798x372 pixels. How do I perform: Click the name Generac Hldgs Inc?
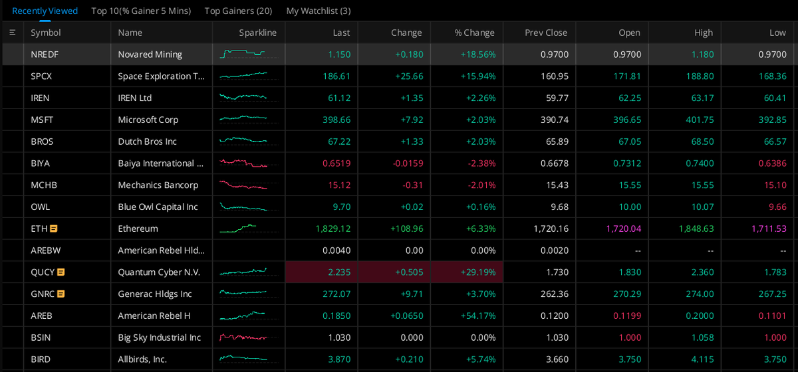[x=155, y=294]
